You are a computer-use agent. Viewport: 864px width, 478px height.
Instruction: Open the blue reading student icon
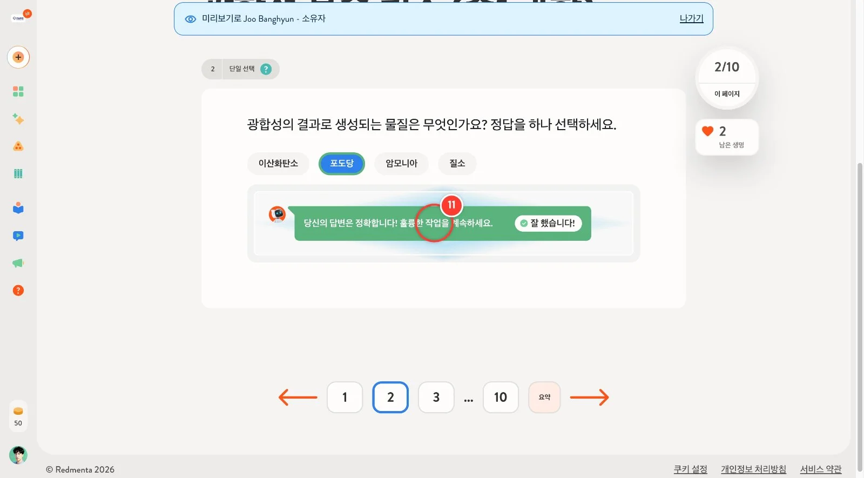tap(18, 208)
